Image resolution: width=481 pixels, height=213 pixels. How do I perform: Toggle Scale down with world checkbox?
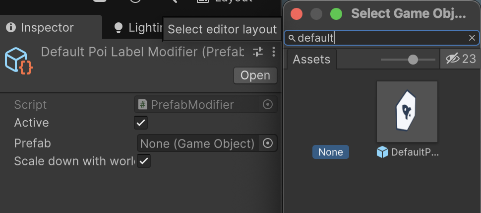tap(144, 161)
